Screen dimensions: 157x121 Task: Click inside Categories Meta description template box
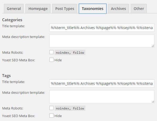click(x=102, y=41)
